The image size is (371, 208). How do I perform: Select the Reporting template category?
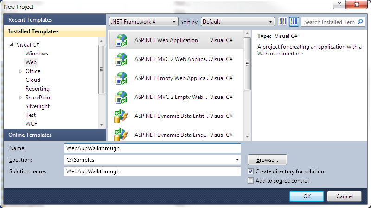tap(38, 89)
